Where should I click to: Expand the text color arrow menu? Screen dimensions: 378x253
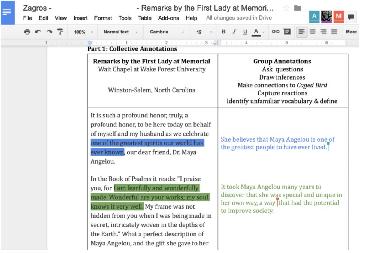[x=264, y=32]
